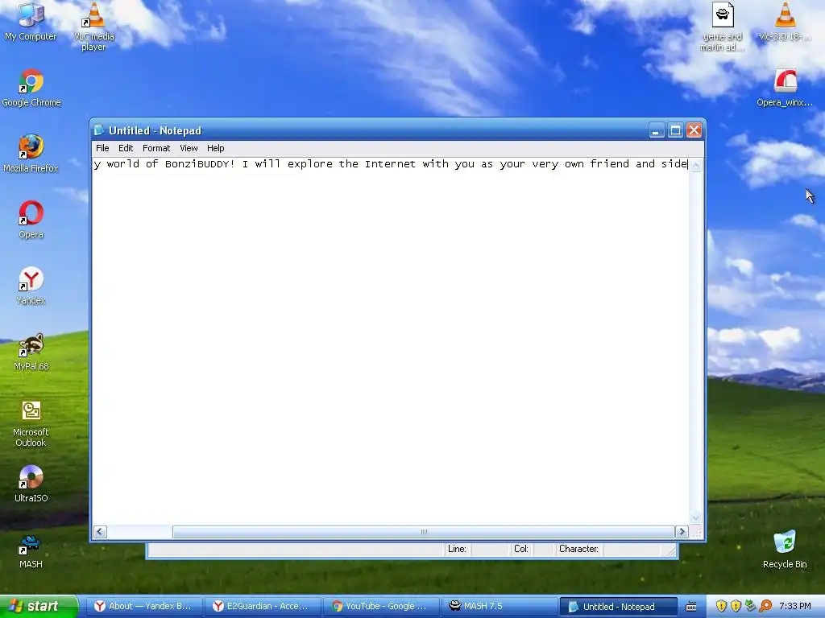Viewport: 825px width, 618px height.
Task: Switch to About — Yandex Browser taskbar button
Action: 143,606
